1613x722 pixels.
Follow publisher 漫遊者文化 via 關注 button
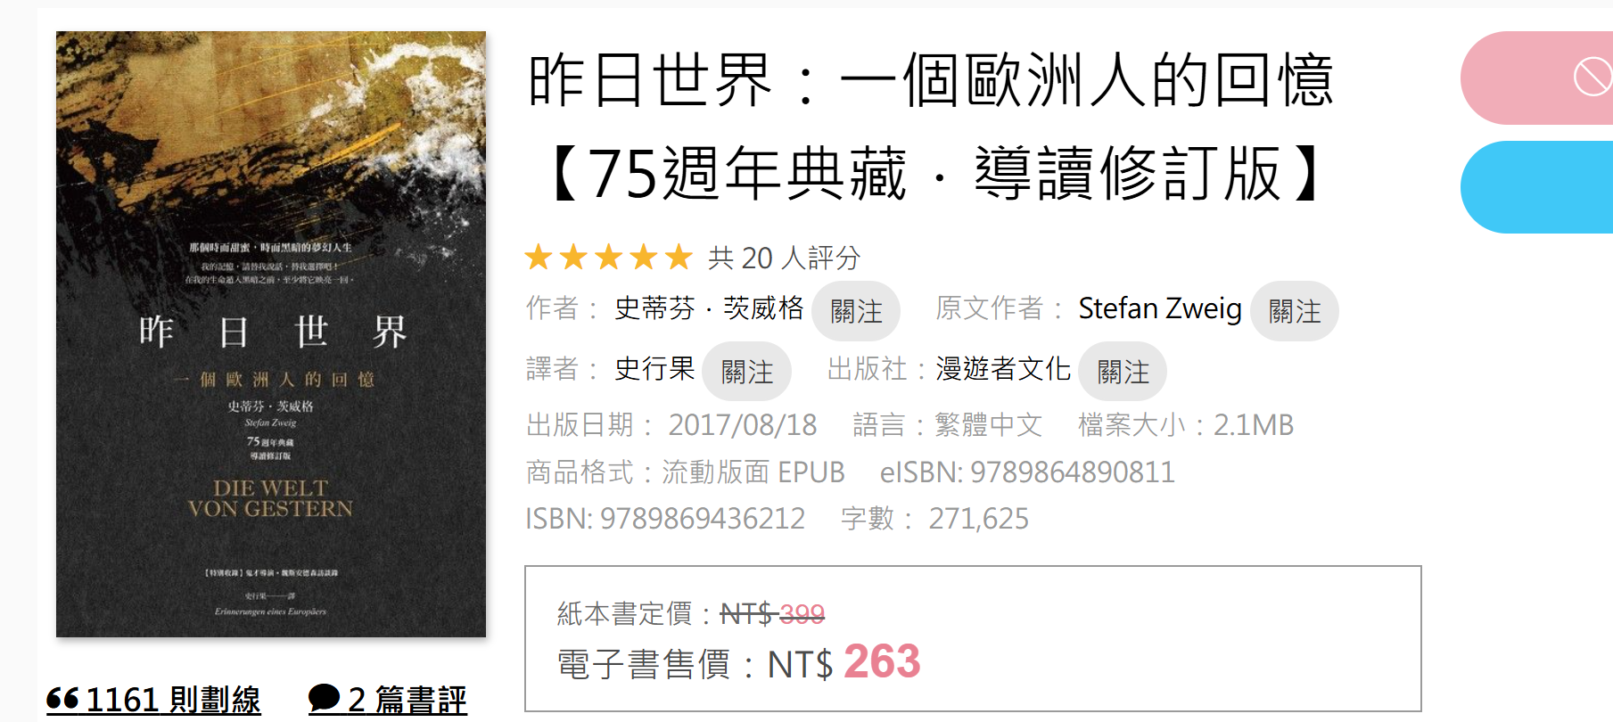click(1123, 372)
